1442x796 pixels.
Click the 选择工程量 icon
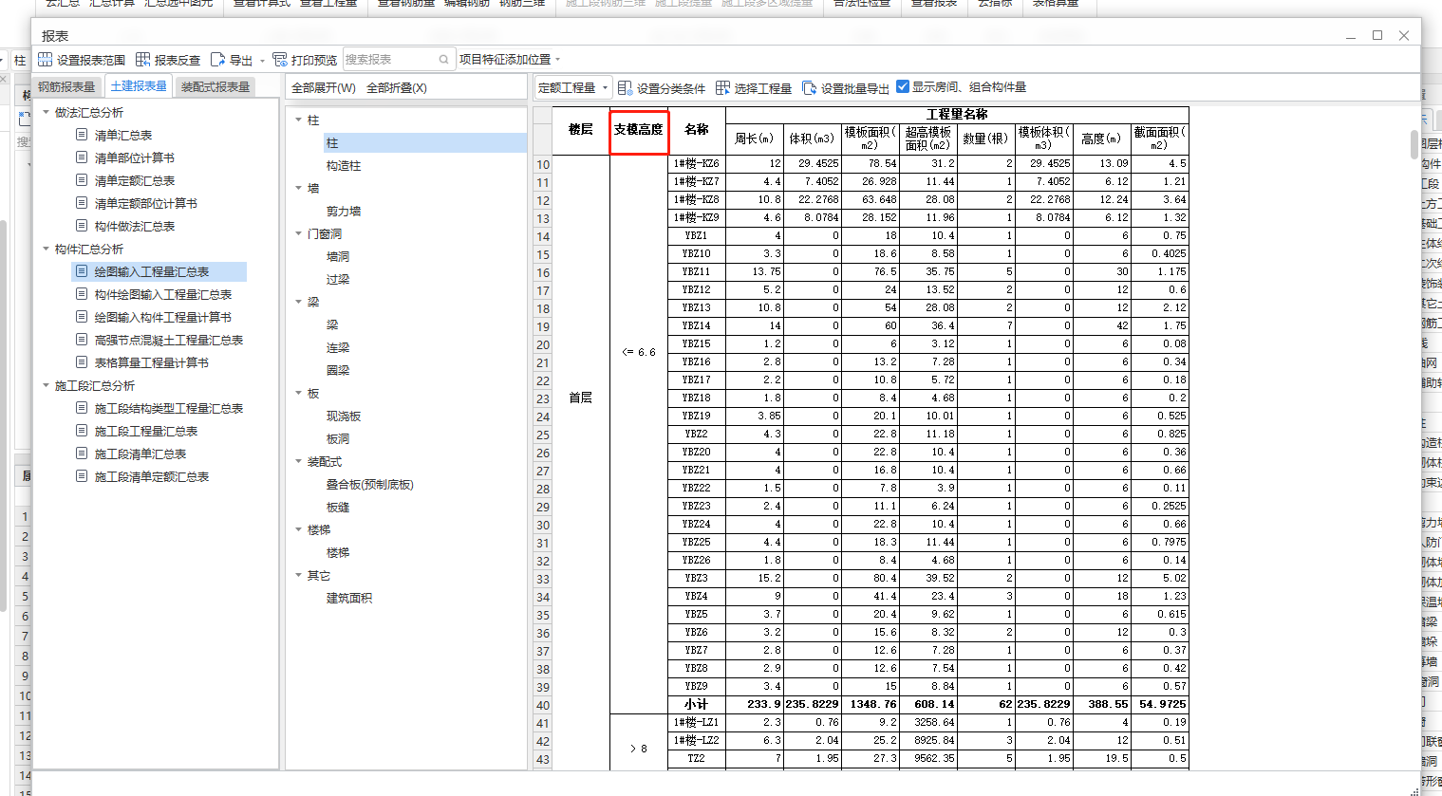point(723,87)
